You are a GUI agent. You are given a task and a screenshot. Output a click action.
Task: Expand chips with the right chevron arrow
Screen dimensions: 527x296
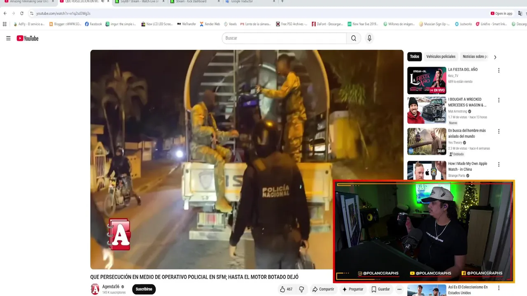click(x=495, y=57)
